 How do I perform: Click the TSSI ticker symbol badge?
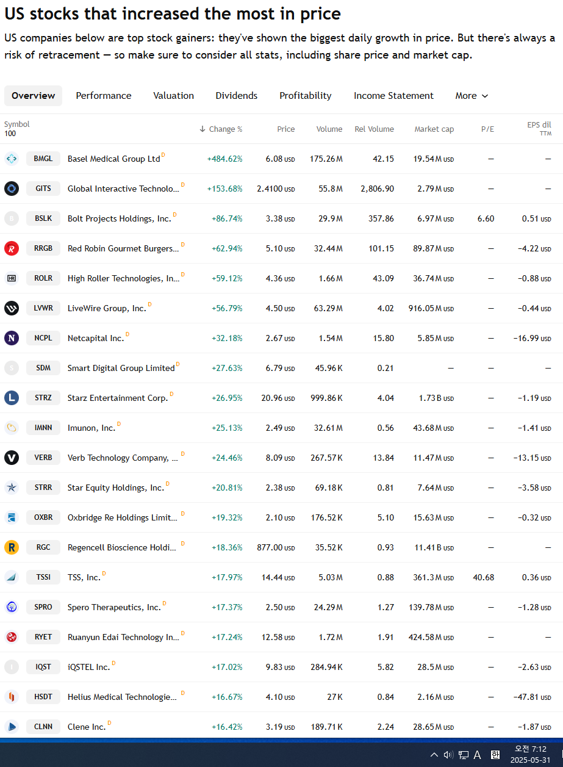click(43, 578)
